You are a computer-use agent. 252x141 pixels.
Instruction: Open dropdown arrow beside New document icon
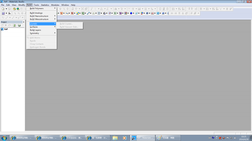coord(6,9)
